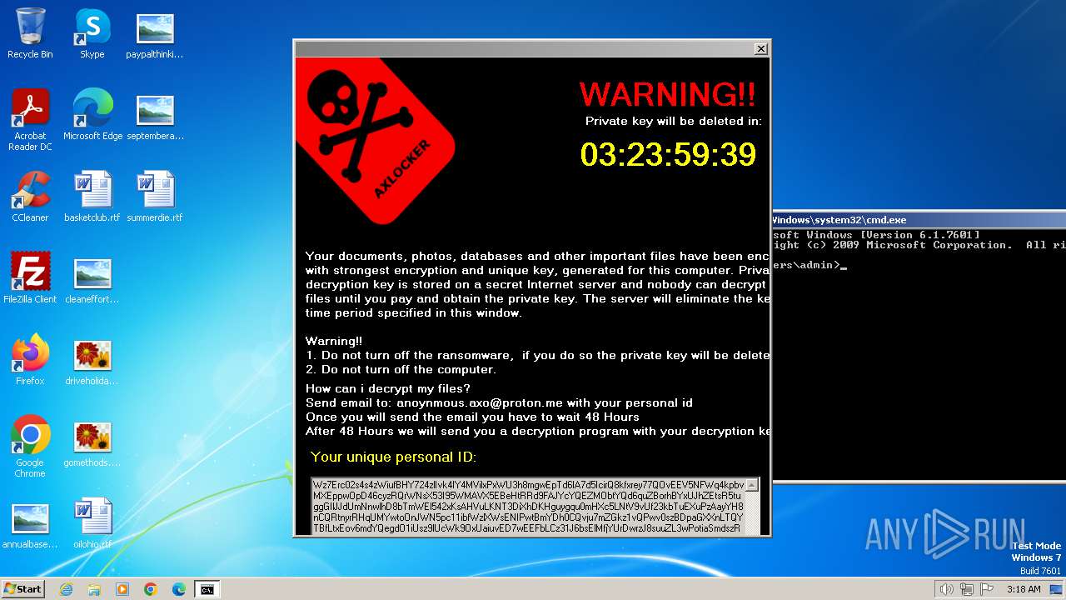Click the volume icon in system tray

(946, 589)
